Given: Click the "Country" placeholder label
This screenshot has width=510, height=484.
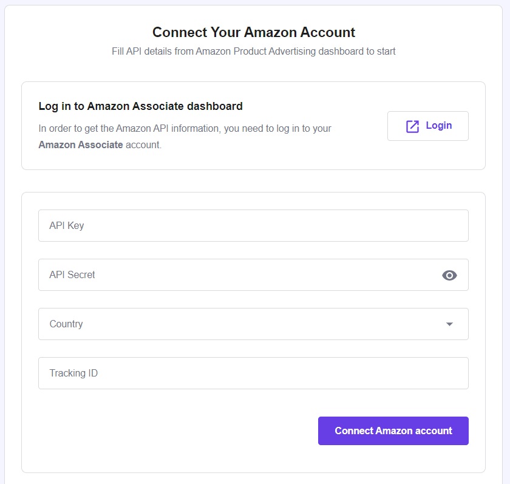Looking at the screenshot, I should point(66,324).
